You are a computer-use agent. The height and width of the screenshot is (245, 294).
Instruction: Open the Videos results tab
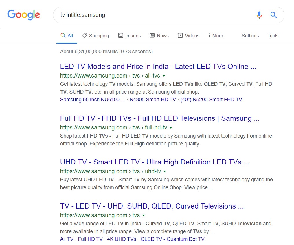pos(192,36)
